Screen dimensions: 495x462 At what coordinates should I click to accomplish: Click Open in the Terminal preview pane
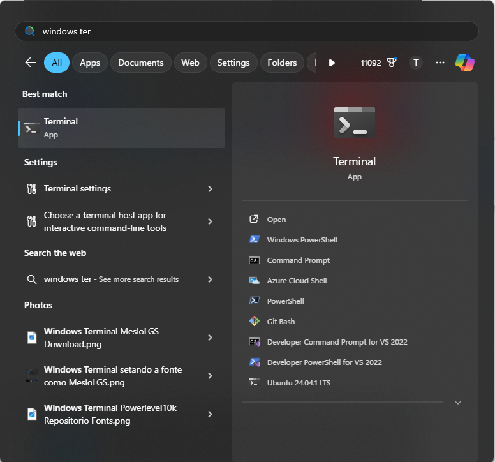tap(355, 220)
